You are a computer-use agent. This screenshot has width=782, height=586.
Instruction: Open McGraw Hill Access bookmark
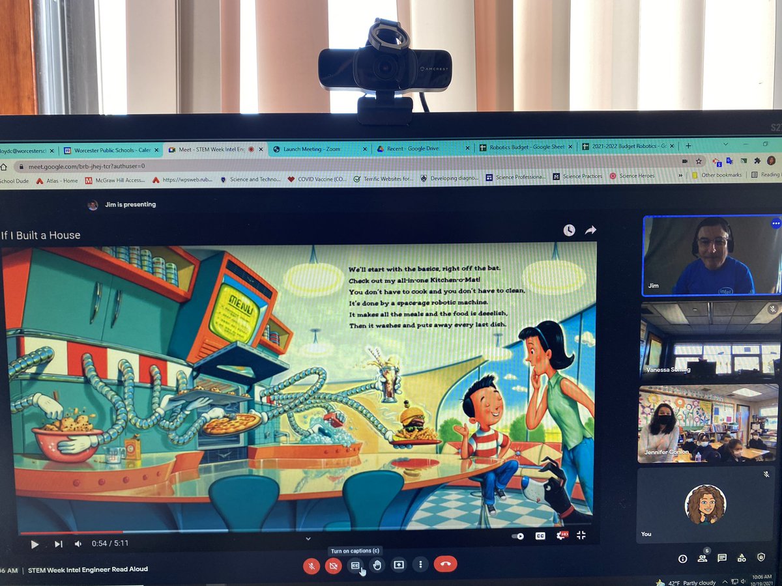115,180
